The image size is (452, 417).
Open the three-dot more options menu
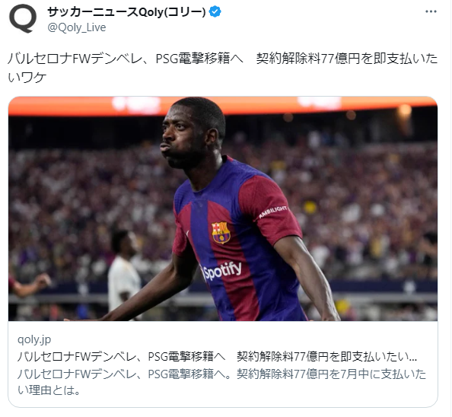coord(431,11)
